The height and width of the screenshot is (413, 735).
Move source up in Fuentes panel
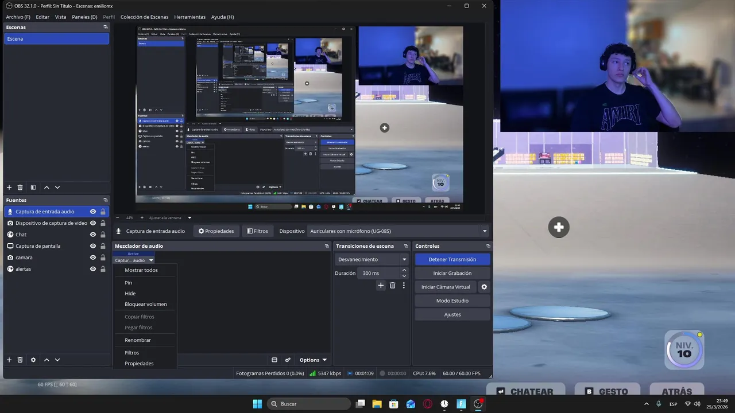tap(47, 360)
